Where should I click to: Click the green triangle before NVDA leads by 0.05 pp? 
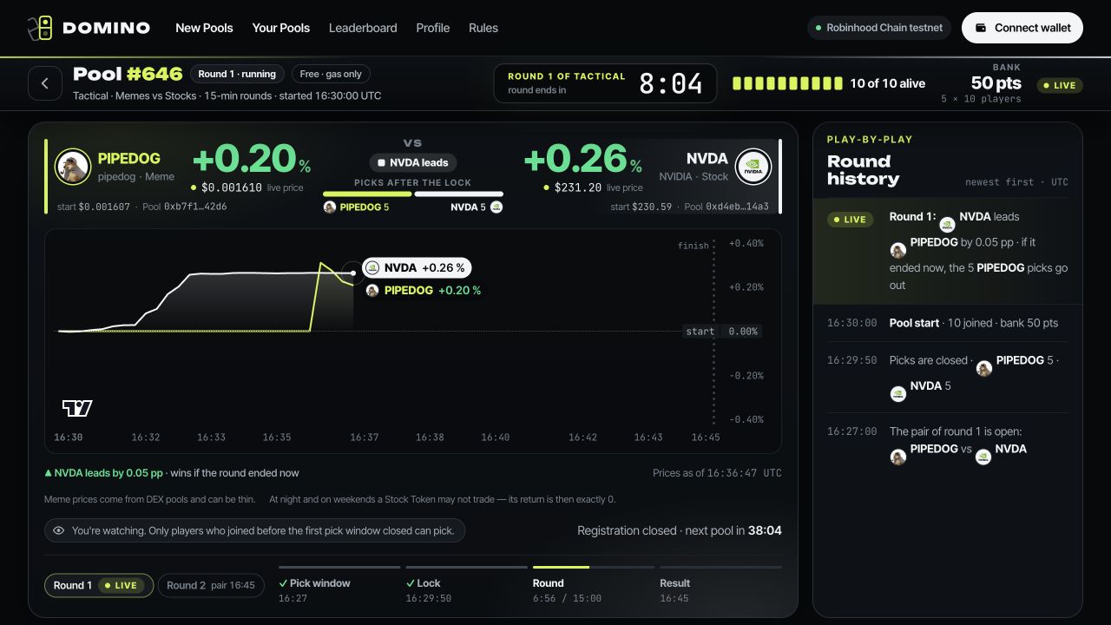click(x=49, y=473)
